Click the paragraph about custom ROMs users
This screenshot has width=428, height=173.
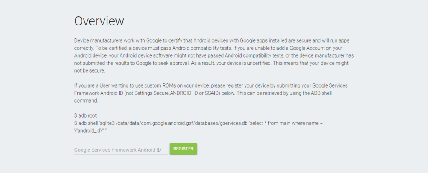point(211,93)
